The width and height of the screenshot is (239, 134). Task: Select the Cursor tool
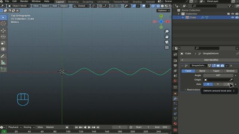click(3, 23)
